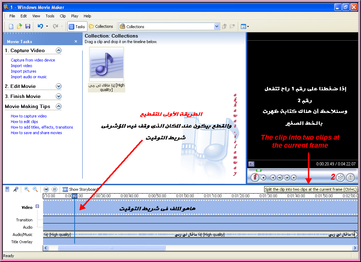Go up one level in collections
Image resolution: width=361 pixels, height=262 pixels.
pyautogui.click(x=225, y=26)
